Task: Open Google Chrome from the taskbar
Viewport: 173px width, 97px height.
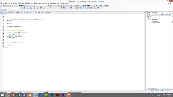Action: 7,95
